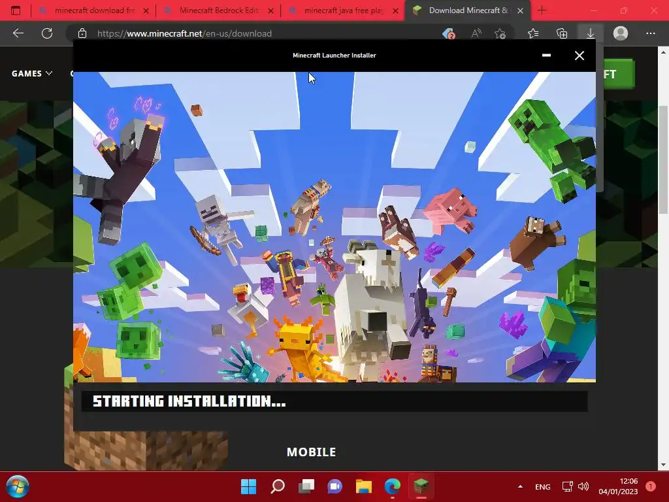Show hidden system tray icons
Image resolution: width=669 pixels, height=502 pixels.
520,486
